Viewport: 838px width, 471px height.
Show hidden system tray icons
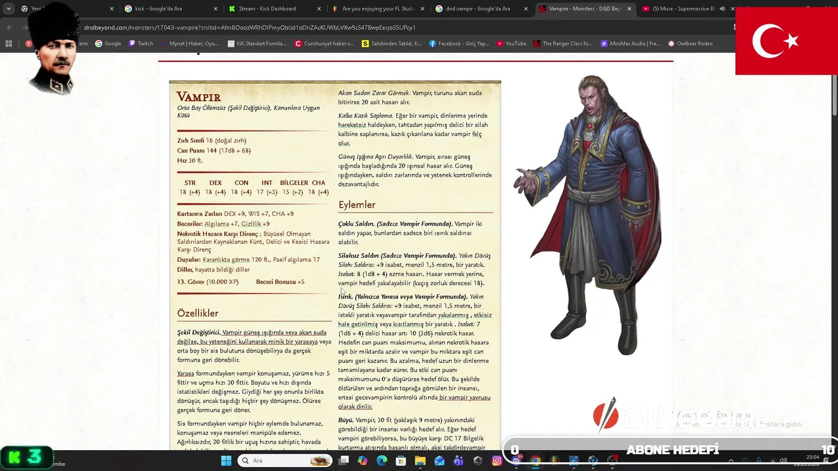click(731, 461)
